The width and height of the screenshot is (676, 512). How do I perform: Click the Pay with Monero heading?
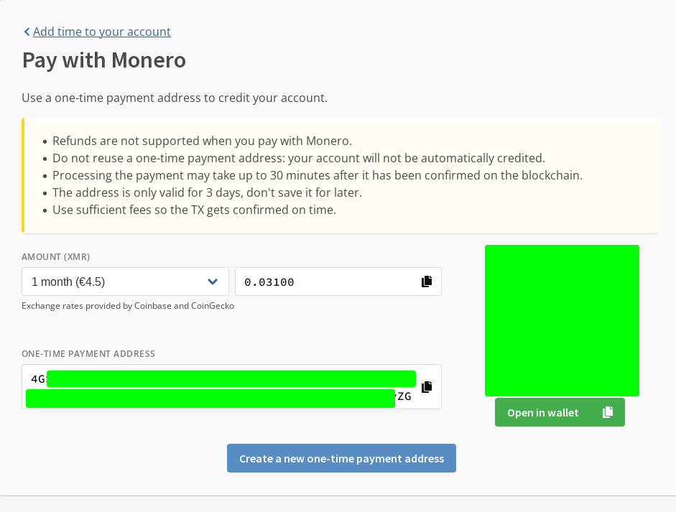104,60
